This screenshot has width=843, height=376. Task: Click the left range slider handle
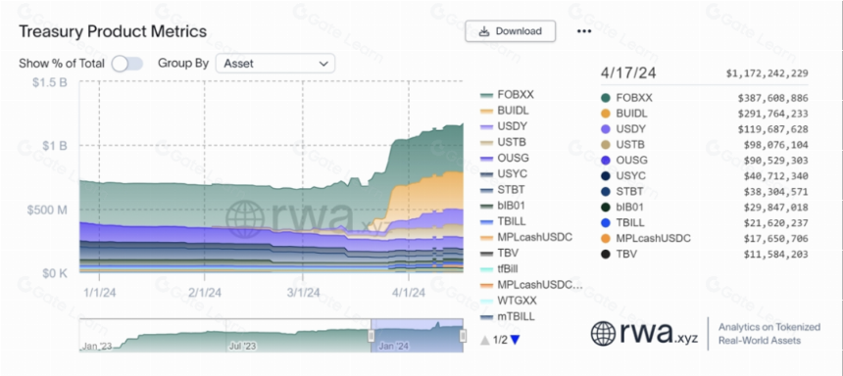pyautogui.click(x=371, y=336)
